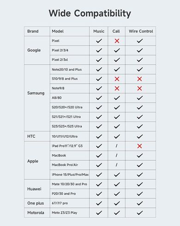Click the Wire Control checkmark for A8/80
Viewport: 180px width, 226px height.
pyautogui.click(x=140, y=98)
